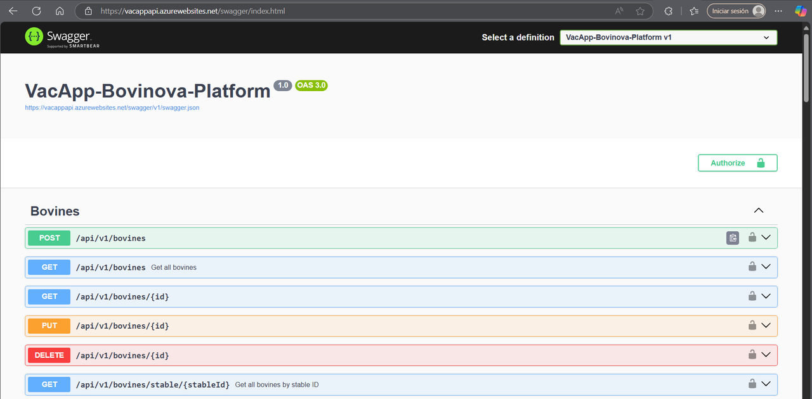This screenshot has width=812, height=399.
Task: Click the OAS 3.0 badge
Action: [x=311, y=85]
